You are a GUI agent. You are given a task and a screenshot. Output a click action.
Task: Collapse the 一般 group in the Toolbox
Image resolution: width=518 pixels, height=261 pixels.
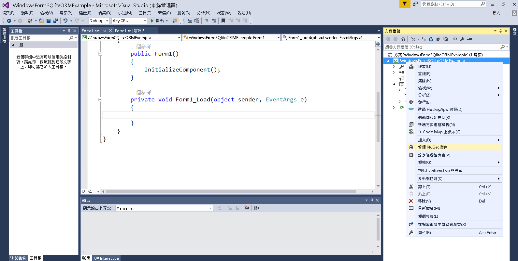point(13,45)
